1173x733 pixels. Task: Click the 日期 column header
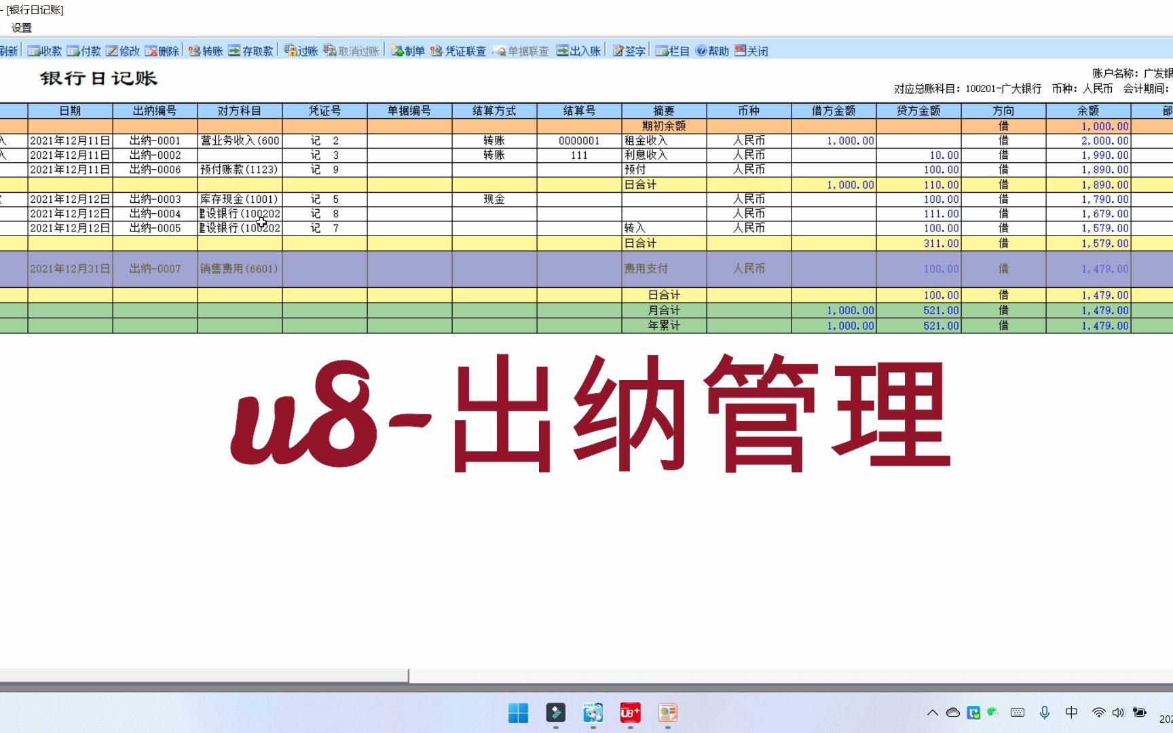[x=70, y=111]
